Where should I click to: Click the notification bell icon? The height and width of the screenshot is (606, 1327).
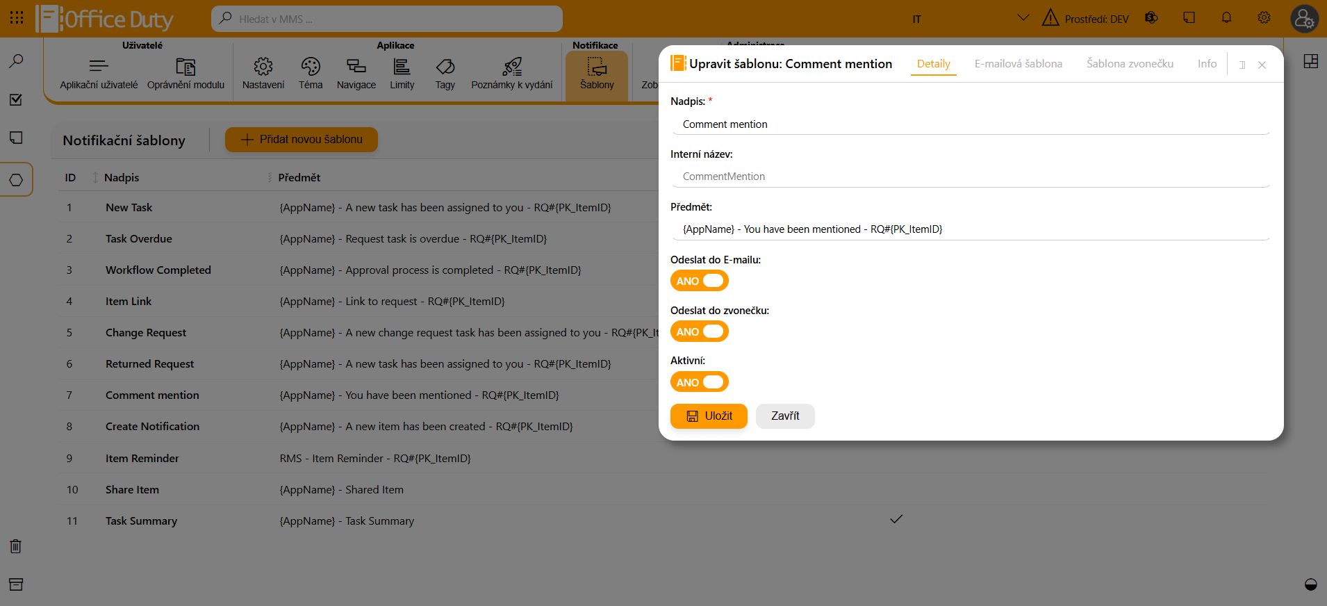pyautogui.click(x=1227, y=18)
